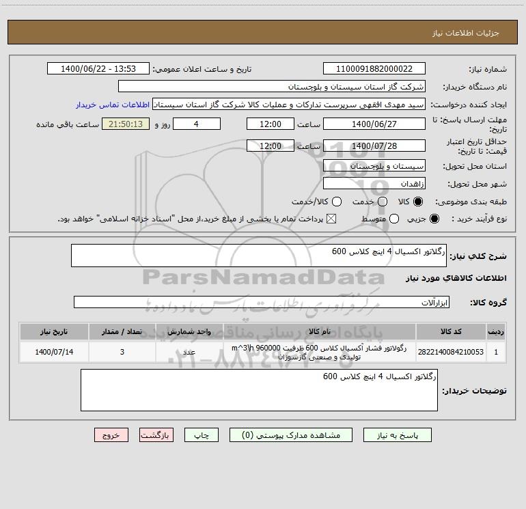Screen dimensions: 526x509
Task: Click the شرح کلی نیاز description box
Action: coord(259,256)
